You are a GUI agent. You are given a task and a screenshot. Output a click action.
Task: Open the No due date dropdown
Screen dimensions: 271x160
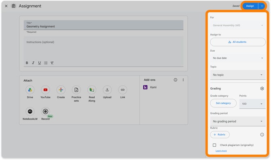(238, 58)
